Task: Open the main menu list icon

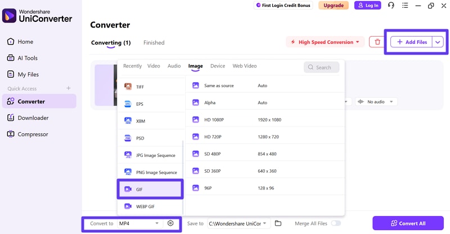Action: pos(405,5)
